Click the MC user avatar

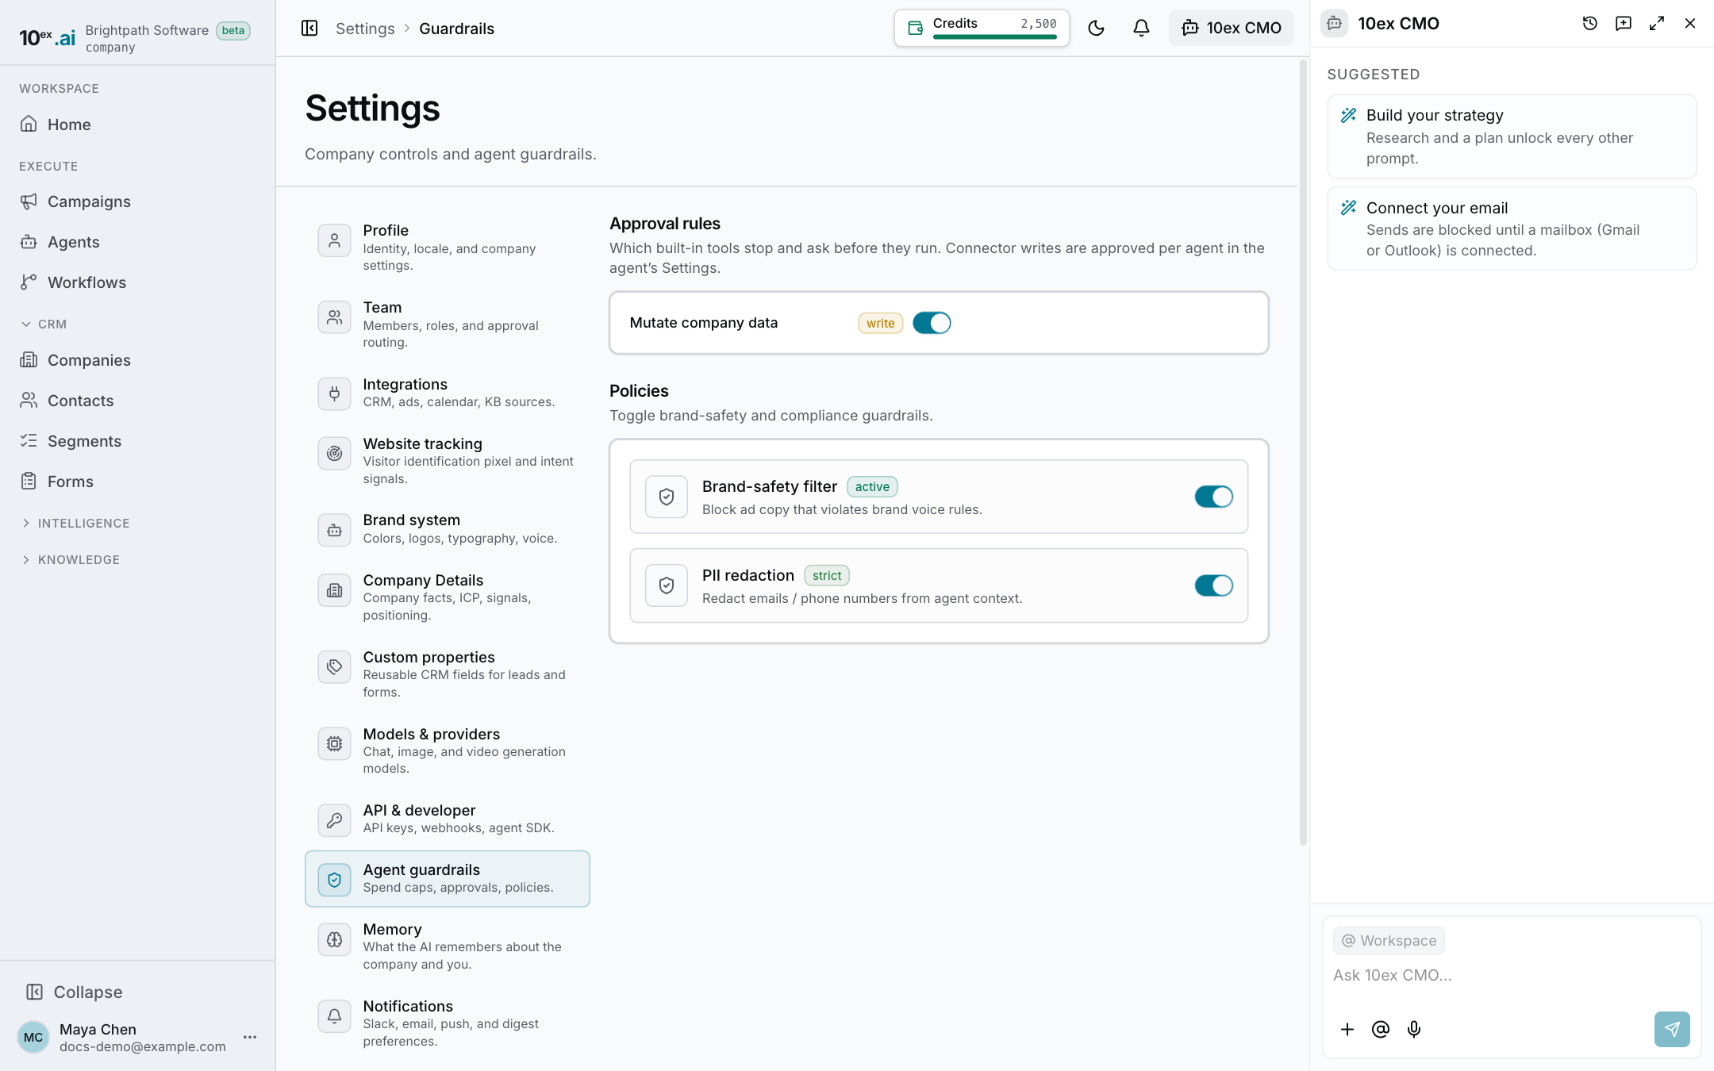pos(33,1037)
